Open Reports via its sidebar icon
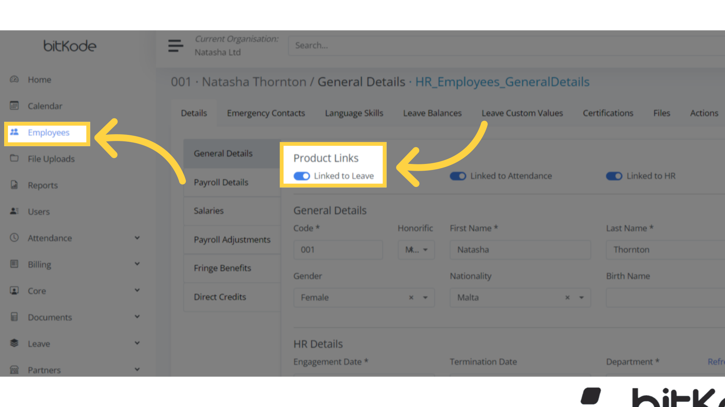This screenshot has height=407, width=725. 14,185
